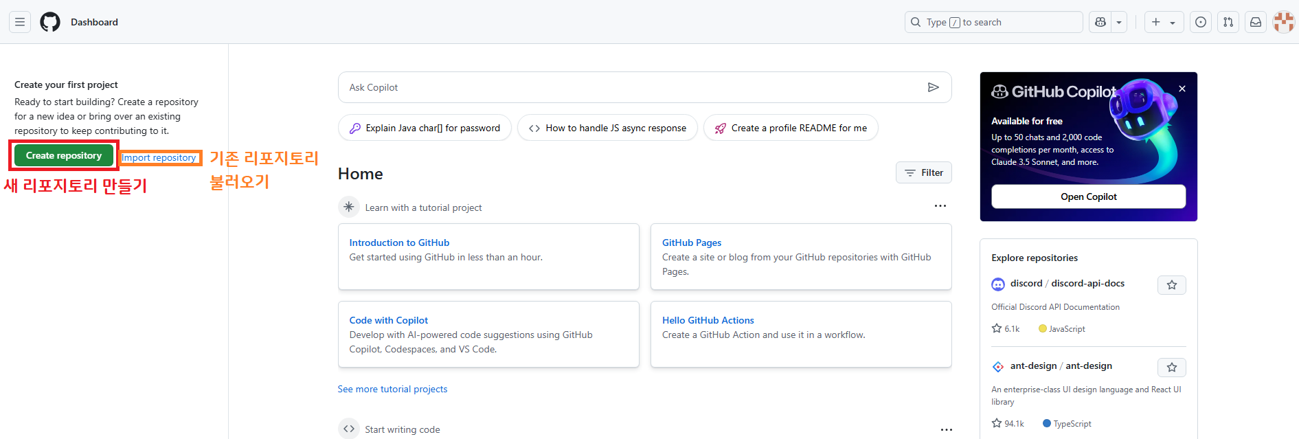Star the discord-api-docs repository
The height and width of the screenshot is (439, 1299).
(1172, 285)
